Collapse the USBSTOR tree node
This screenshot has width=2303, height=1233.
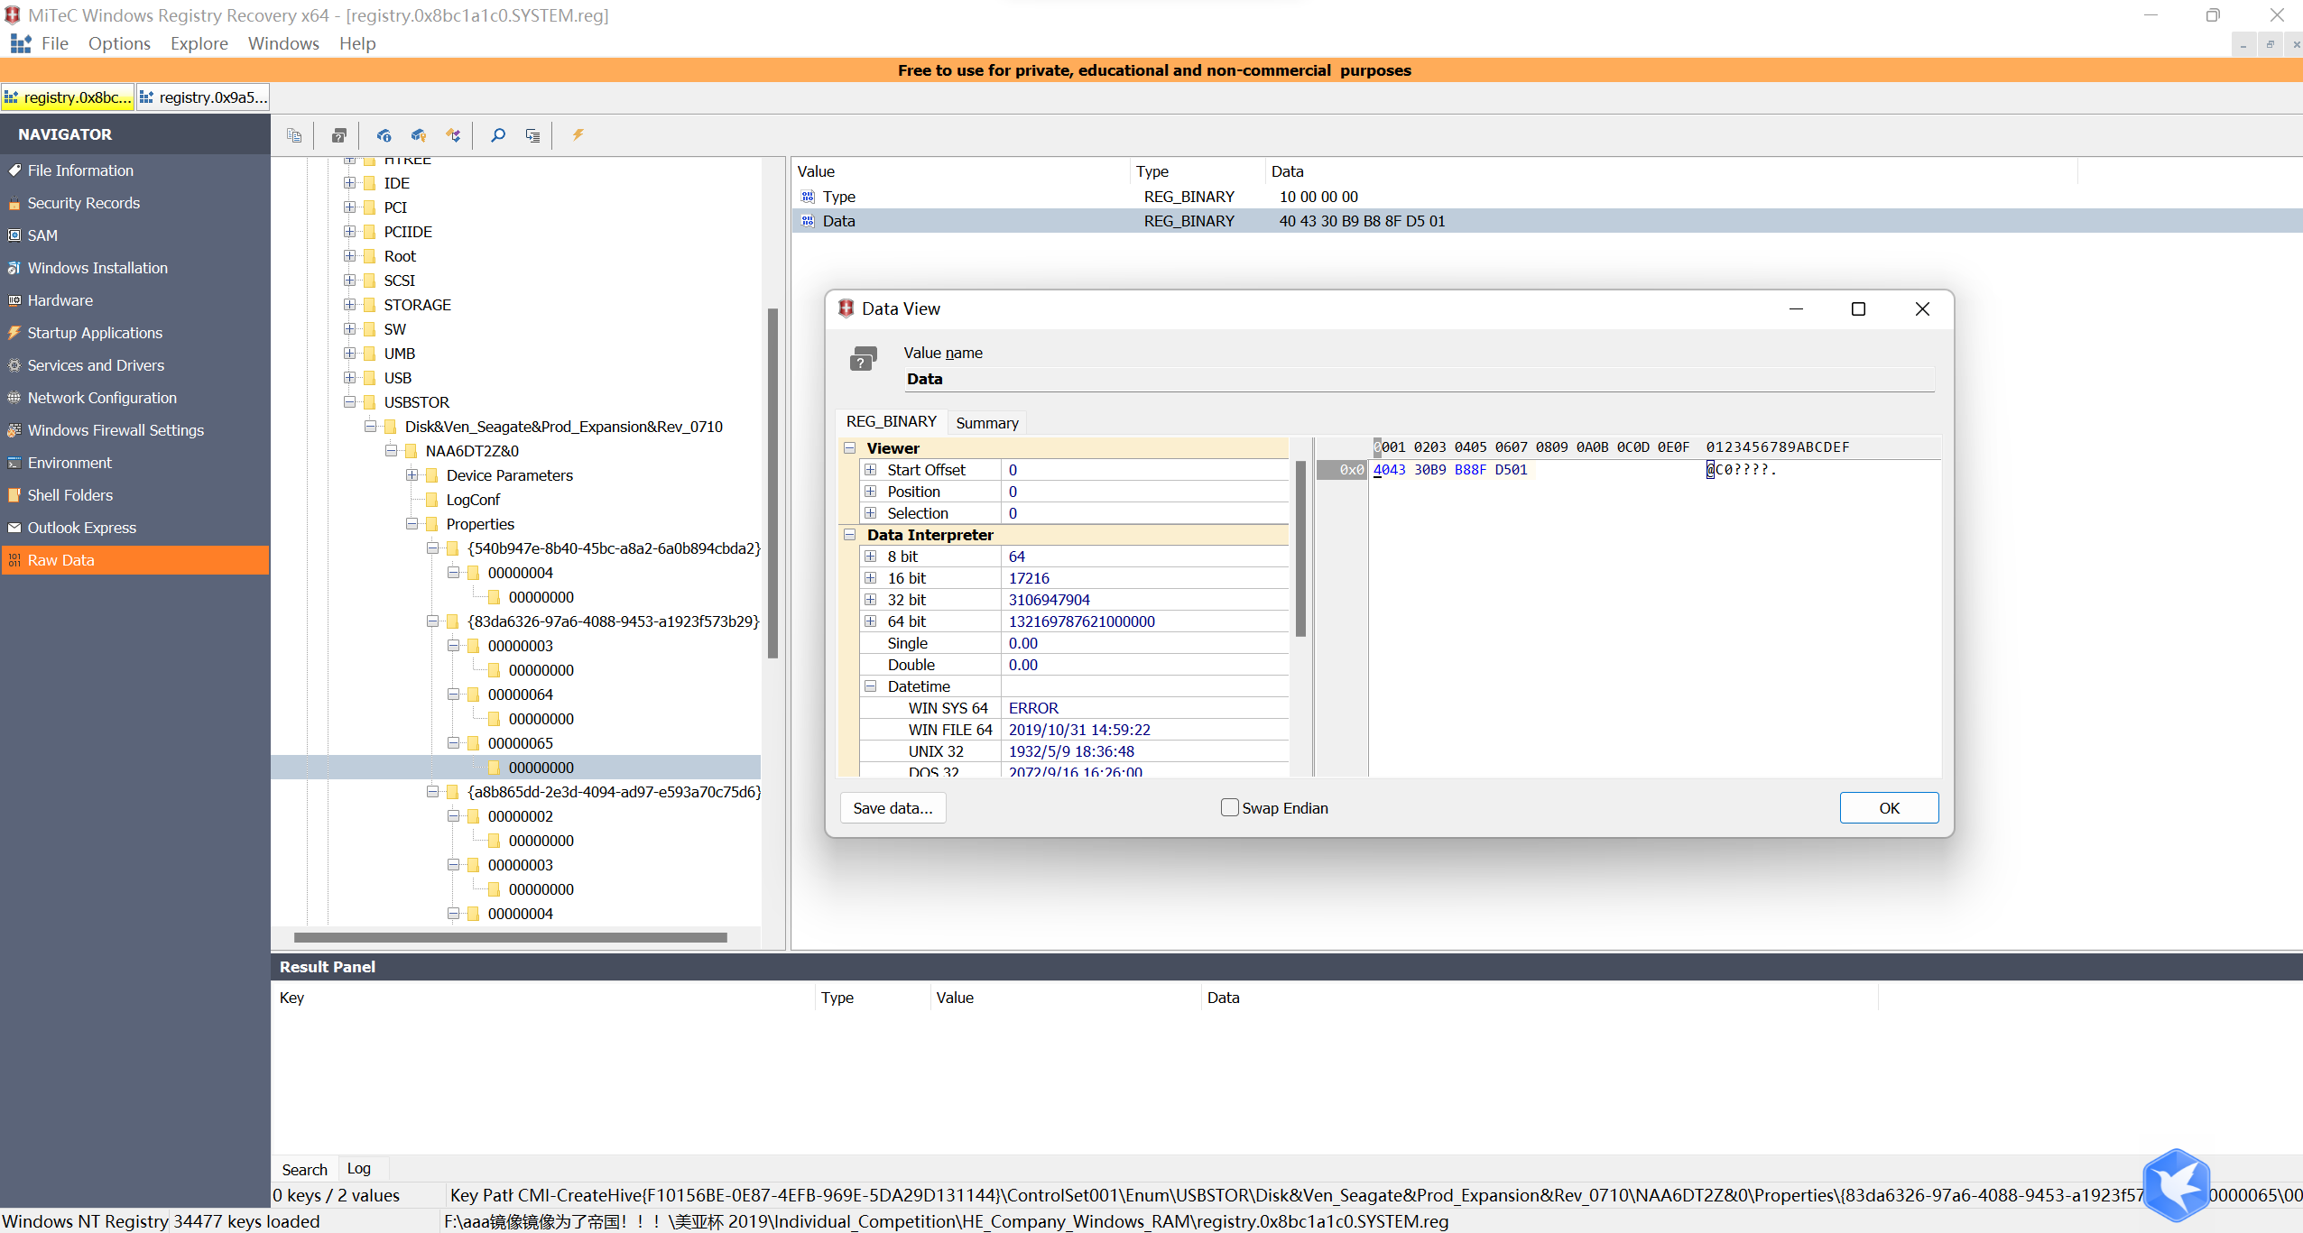pos(349,402)
